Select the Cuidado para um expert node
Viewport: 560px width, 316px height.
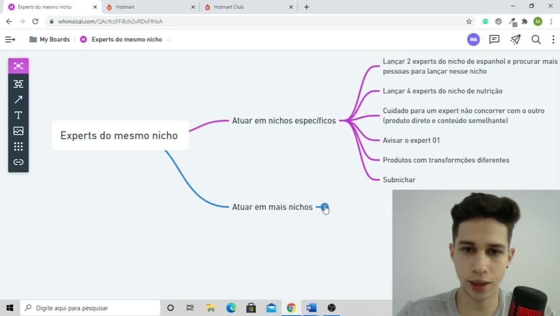(x=464, y=115)
